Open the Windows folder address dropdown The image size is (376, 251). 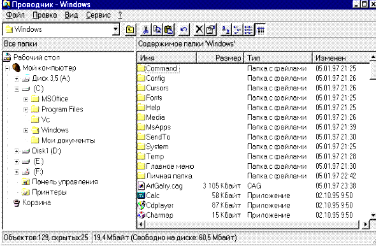pyautogui.click(x=116, y=29)
